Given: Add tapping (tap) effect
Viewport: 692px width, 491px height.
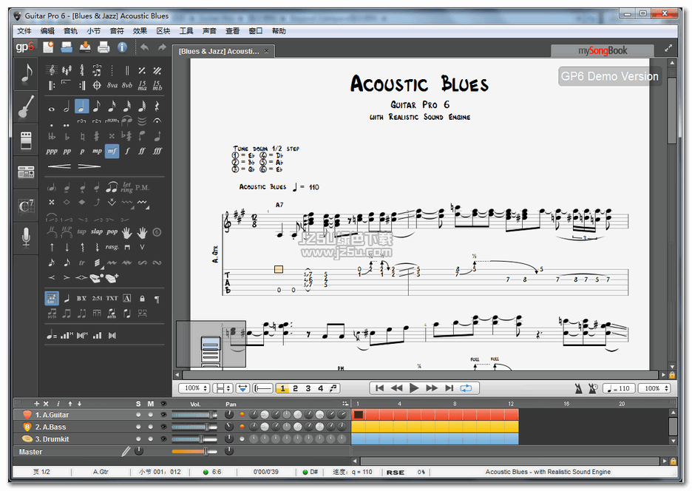Looking at the screenshot, I should click(81, 231).
